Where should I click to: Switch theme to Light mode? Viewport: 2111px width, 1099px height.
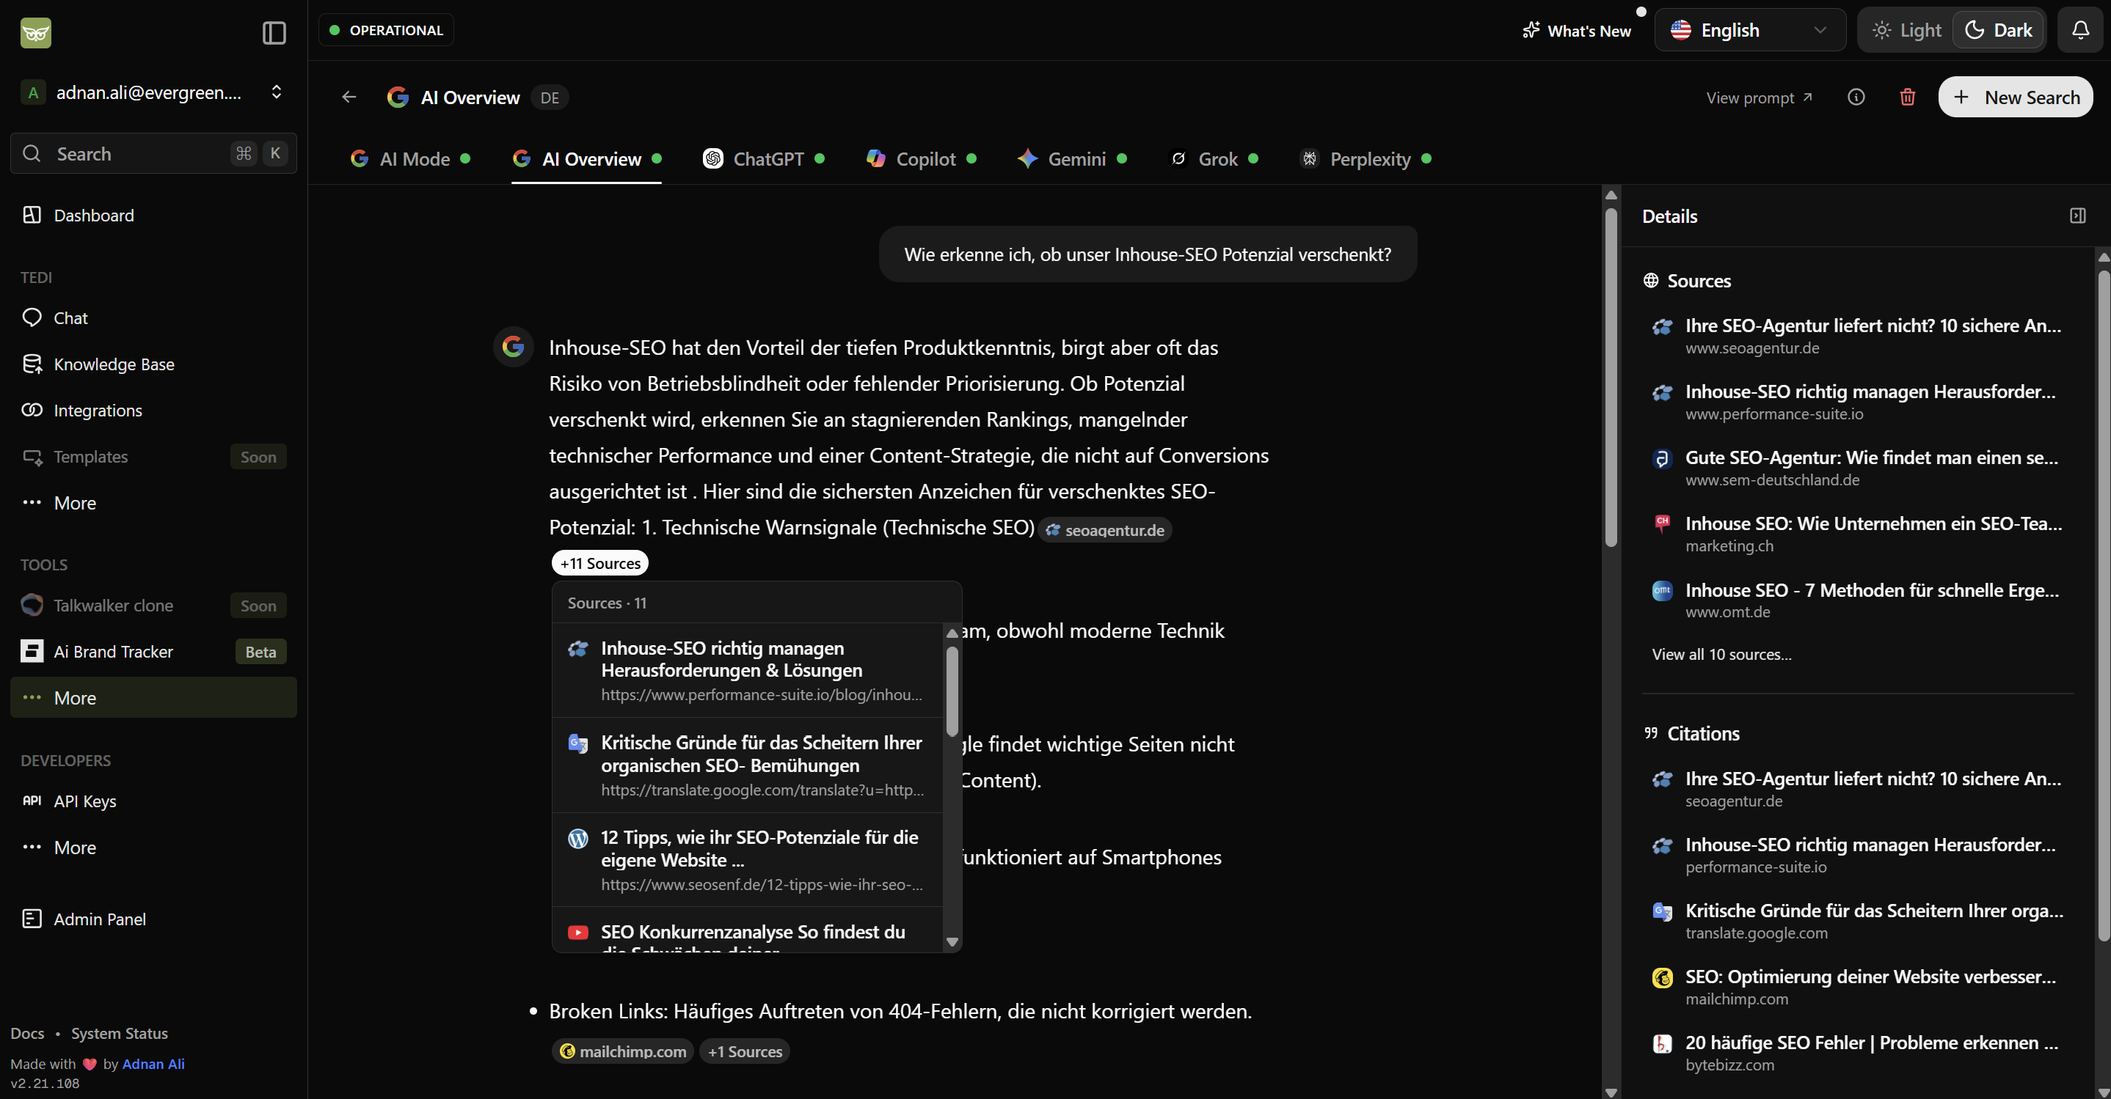(x=1906, y=29)
